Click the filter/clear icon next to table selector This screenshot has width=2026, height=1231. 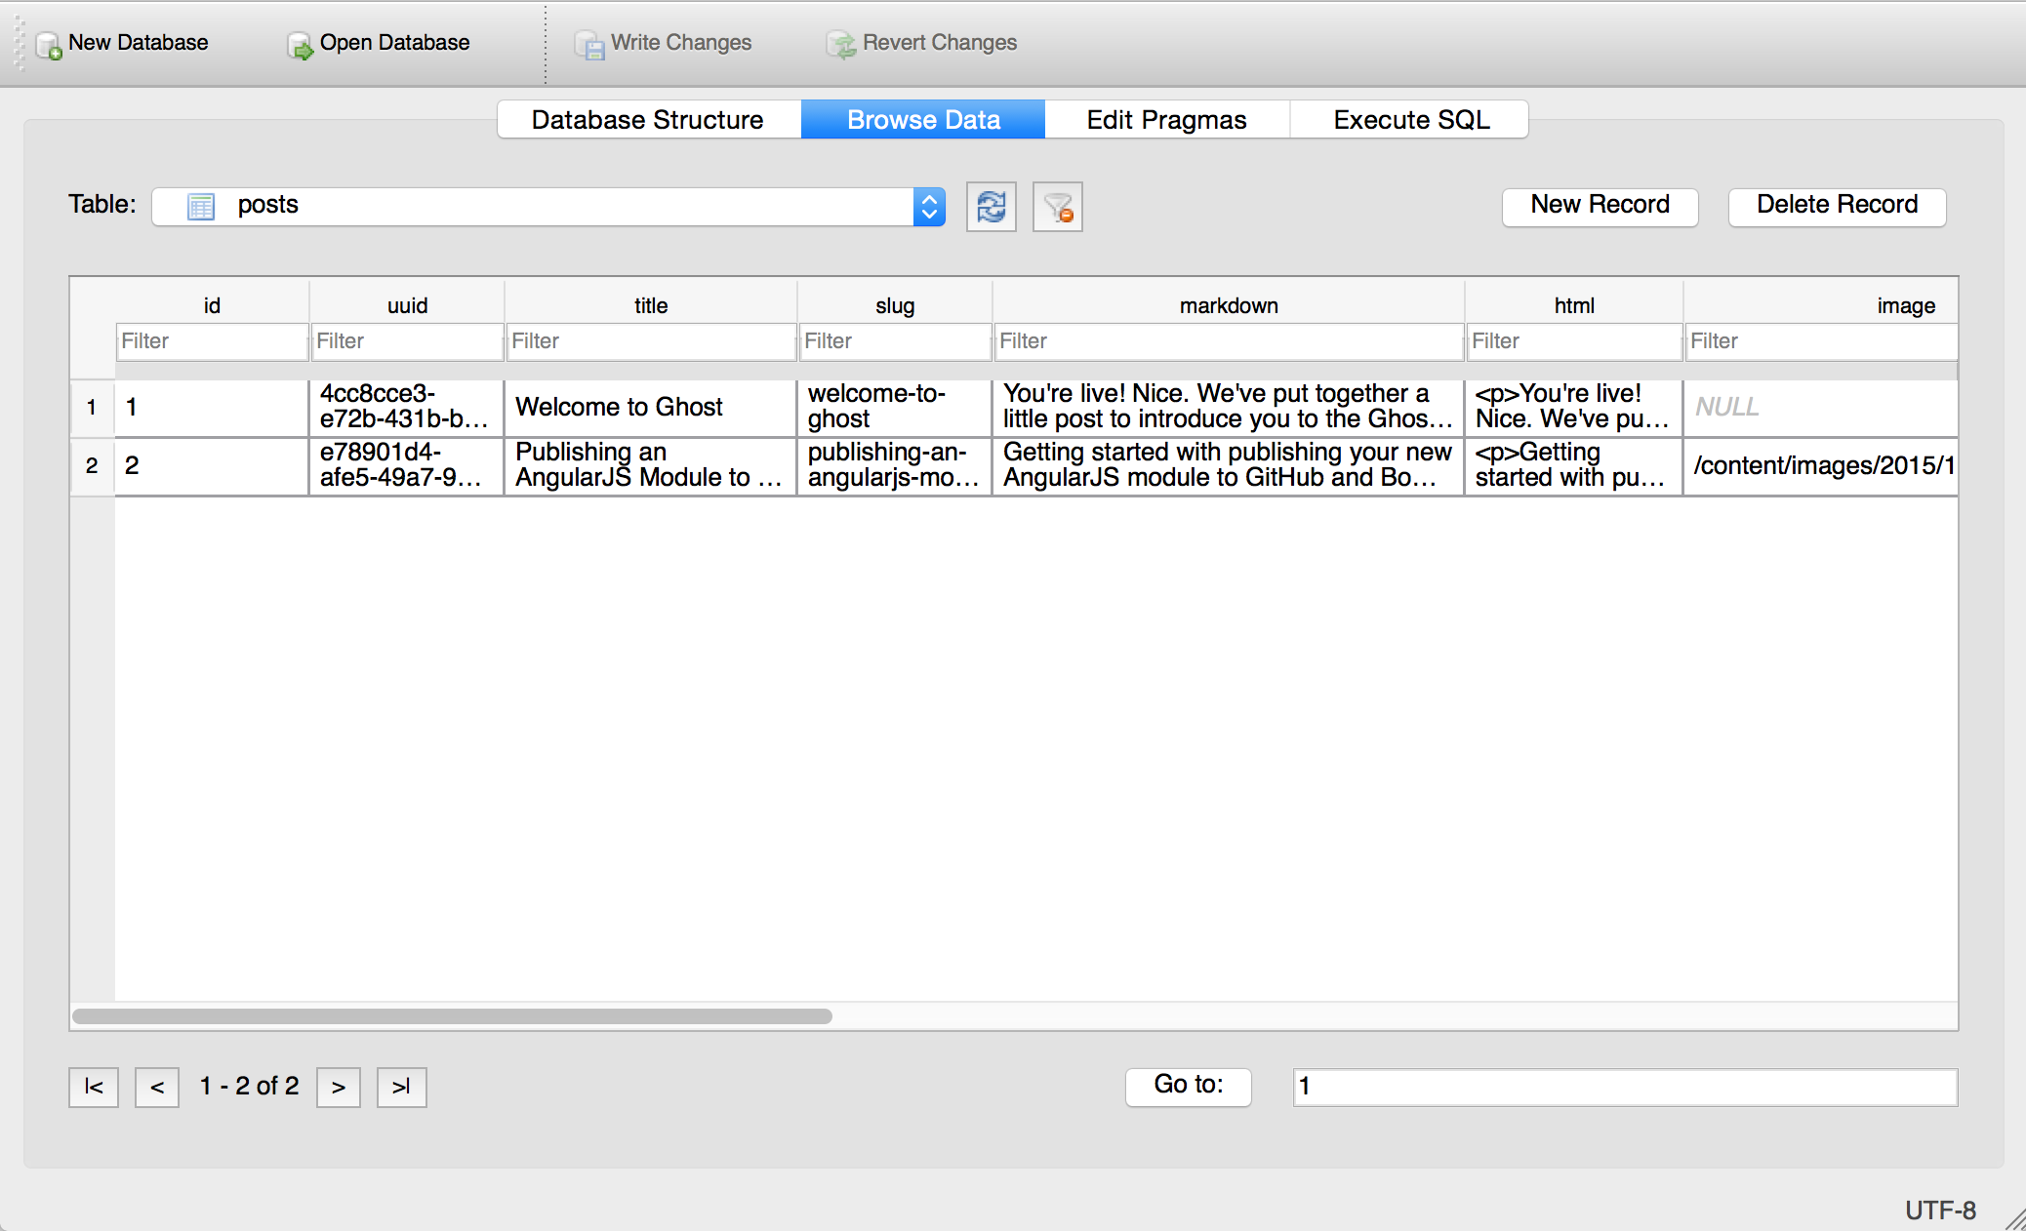coord(1058,206)
